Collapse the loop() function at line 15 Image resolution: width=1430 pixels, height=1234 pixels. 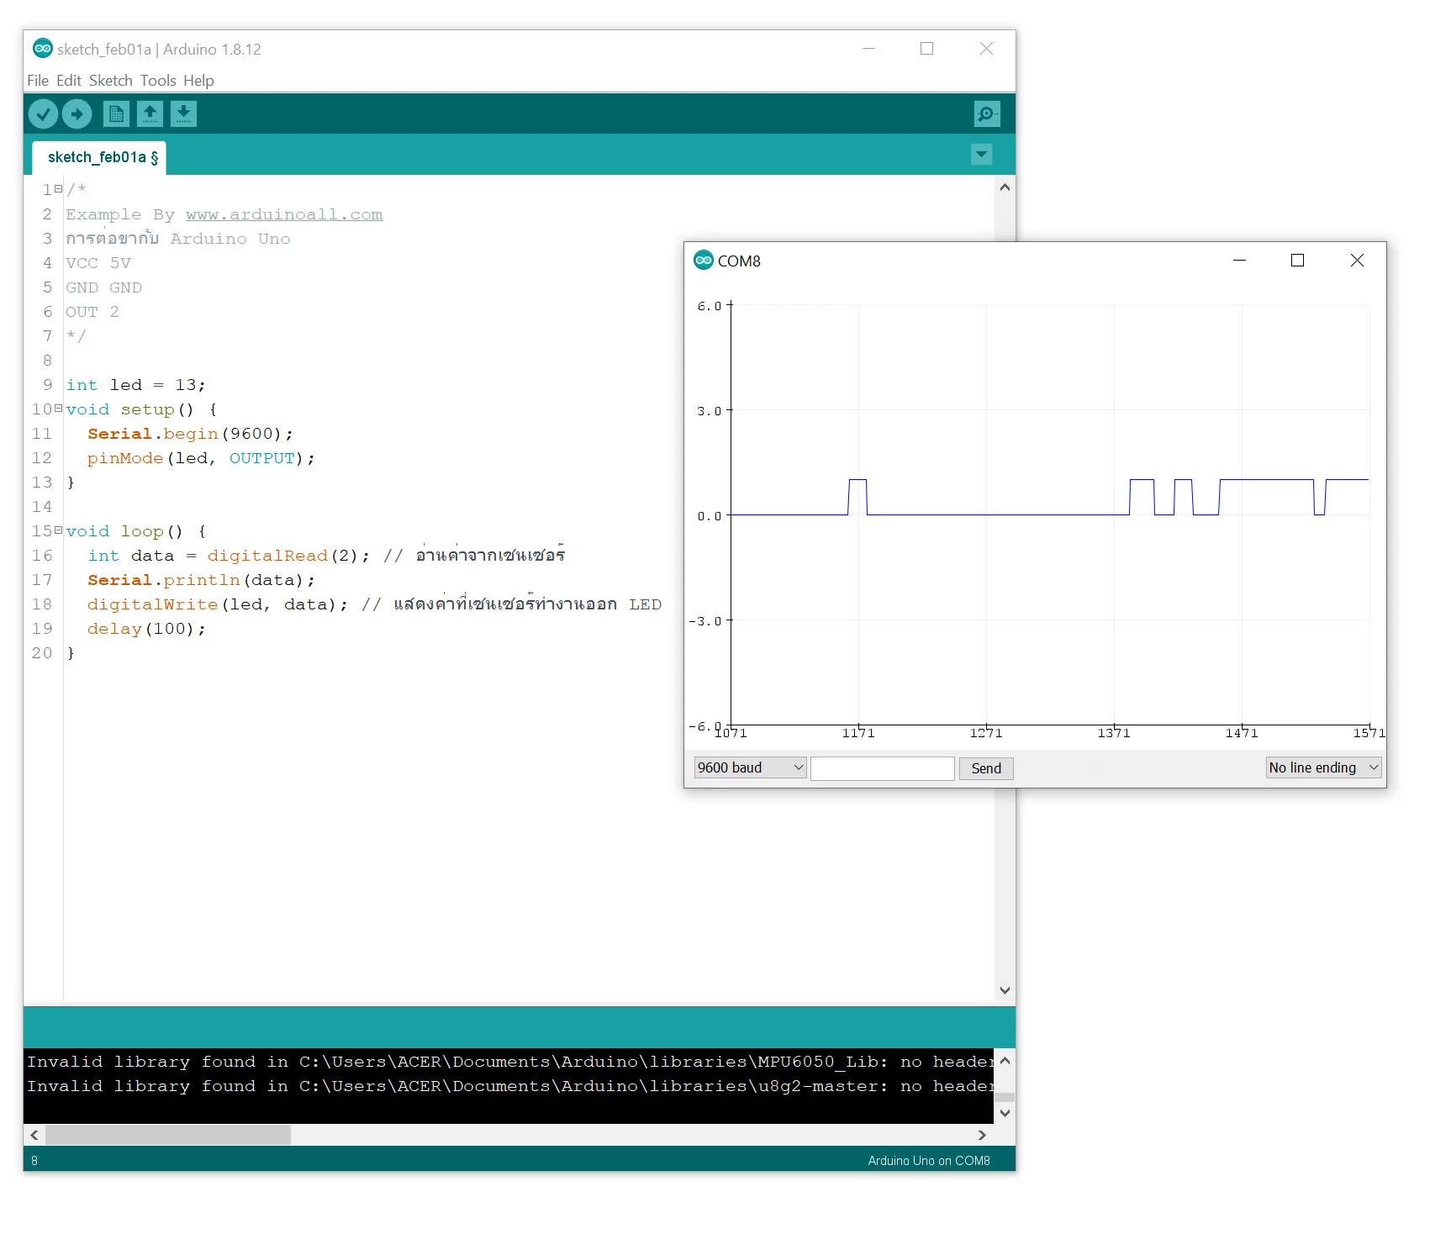58,530
